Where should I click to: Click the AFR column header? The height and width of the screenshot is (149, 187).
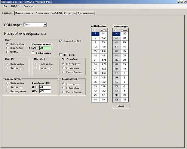[x=103, y=30]
